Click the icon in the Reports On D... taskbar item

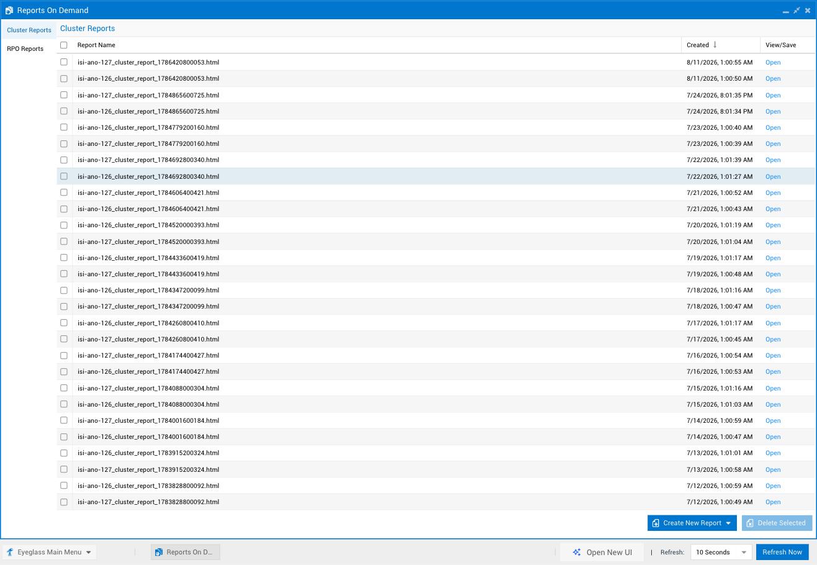[159, 552]
